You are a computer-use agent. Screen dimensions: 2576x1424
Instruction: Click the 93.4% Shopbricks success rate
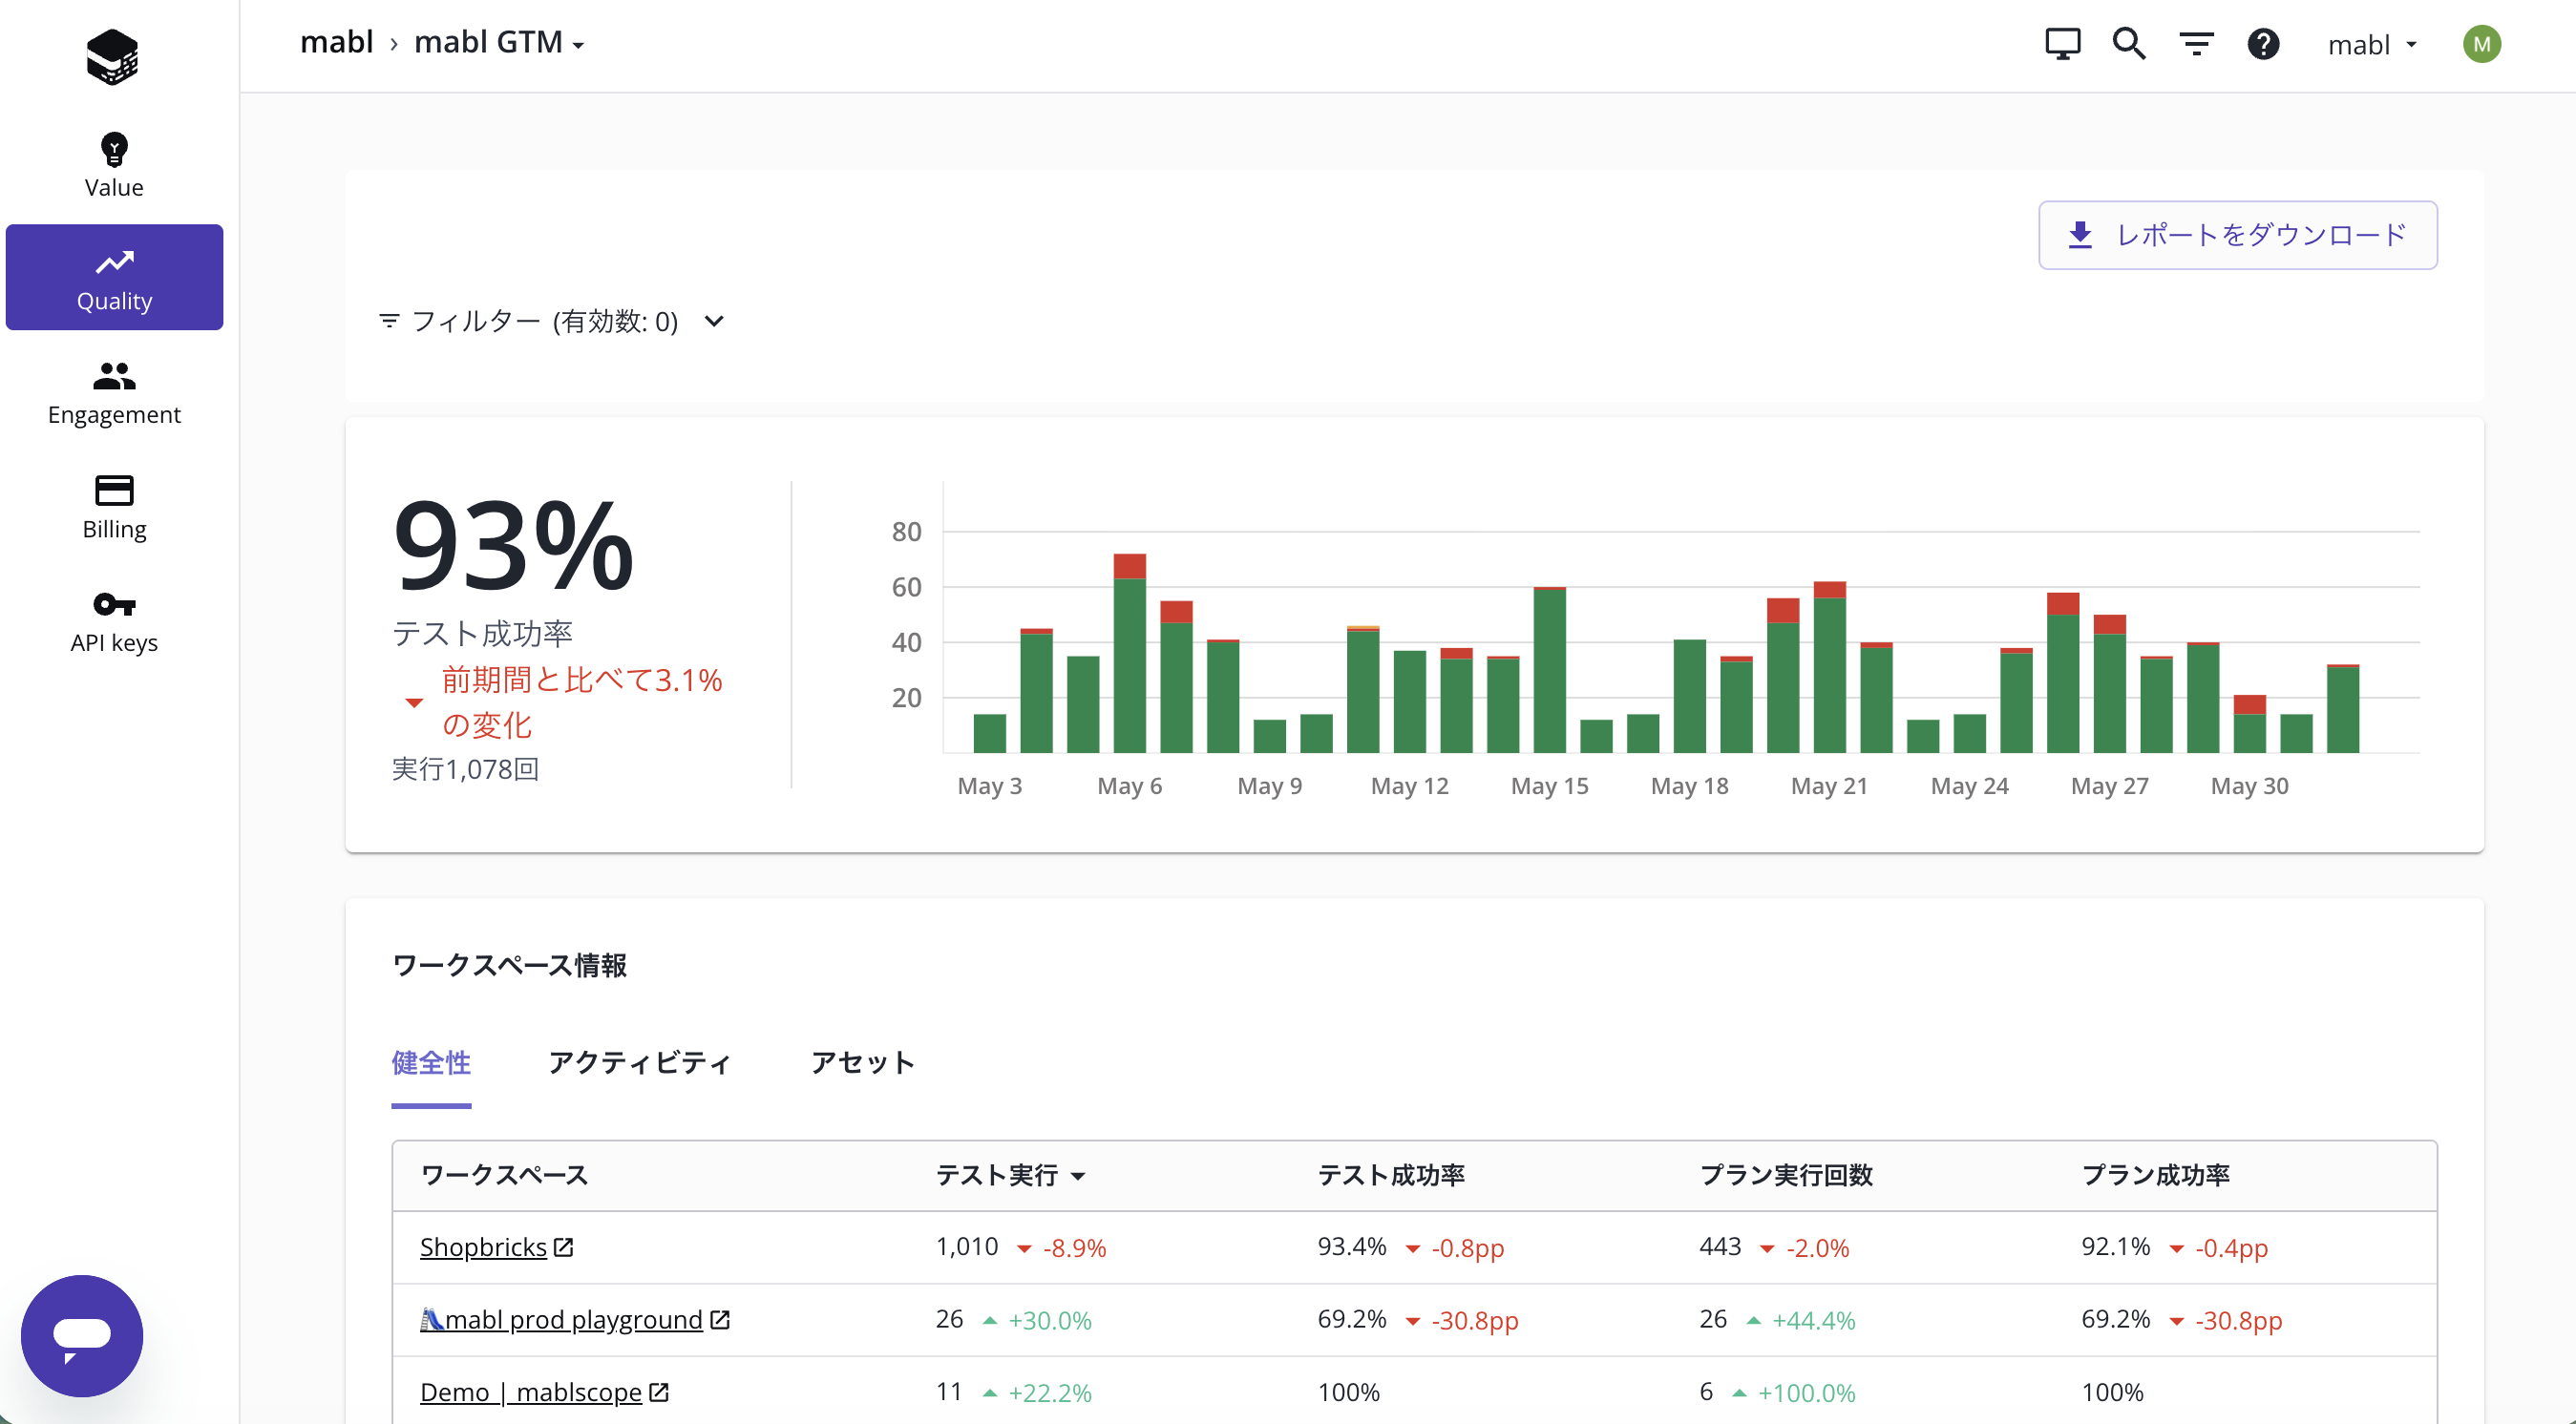(x=1352, y=1247)
